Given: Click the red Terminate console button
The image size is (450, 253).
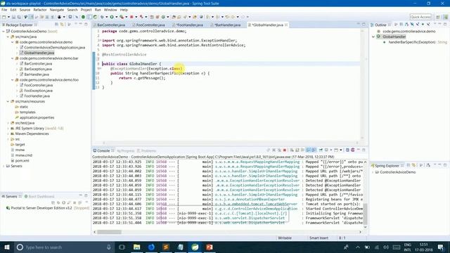Looking at the screenshot, I should [284, 150].
